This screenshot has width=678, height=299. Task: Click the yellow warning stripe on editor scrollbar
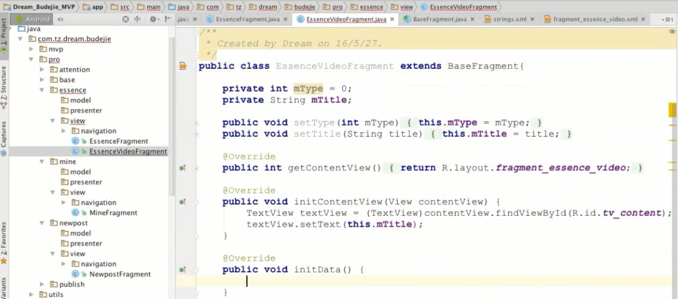(673, 110)
